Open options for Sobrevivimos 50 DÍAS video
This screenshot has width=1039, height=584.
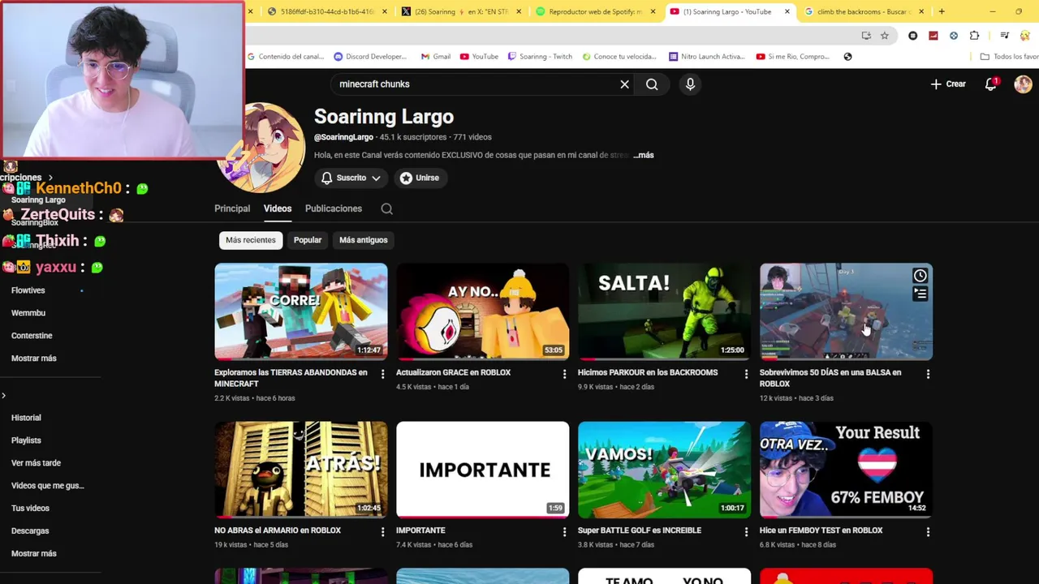point(928,374)
